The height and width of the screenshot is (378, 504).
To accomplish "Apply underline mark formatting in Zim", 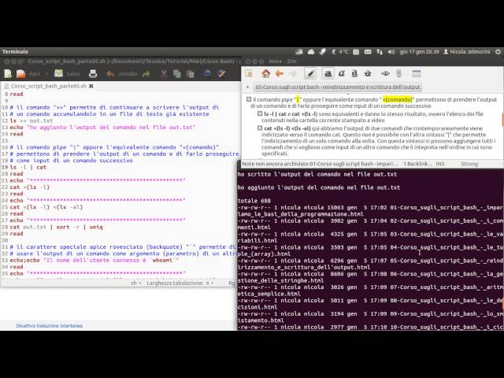I will pyautogui.click(x=354, y=73).
